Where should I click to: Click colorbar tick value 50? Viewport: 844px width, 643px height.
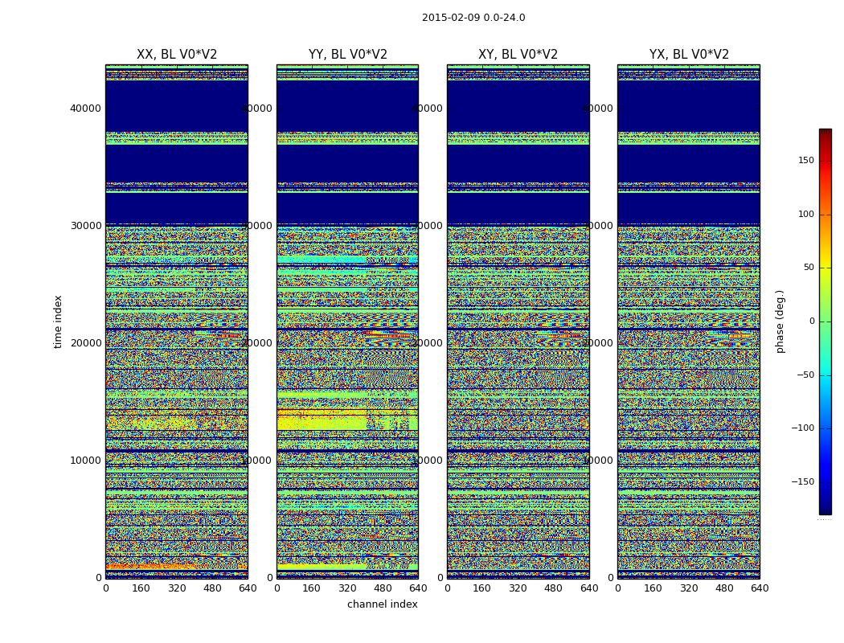pos(809,268)
